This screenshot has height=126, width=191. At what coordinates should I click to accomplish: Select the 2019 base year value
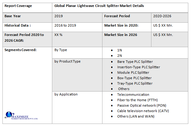(x=59, y=16)
